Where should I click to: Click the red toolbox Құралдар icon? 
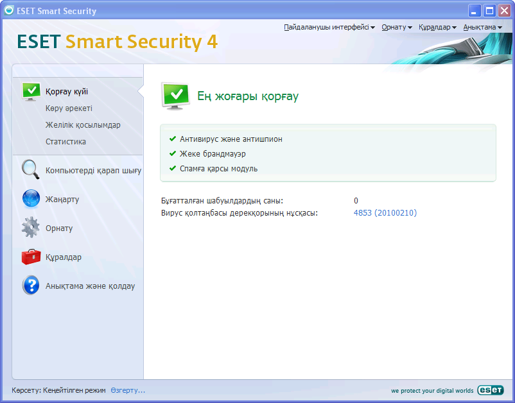pos(31,257)
